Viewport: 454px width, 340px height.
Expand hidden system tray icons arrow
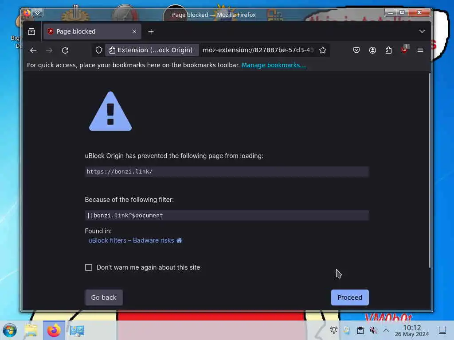pyautogui.click(x=386, y=330)
